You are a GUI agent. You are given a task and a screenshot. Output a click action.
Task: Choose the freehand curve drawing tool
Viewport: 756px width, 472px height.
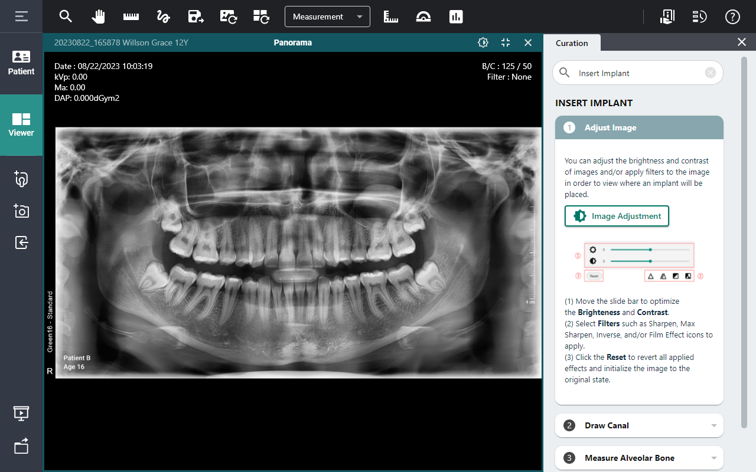pyautogui.click(x=164, y=17)
